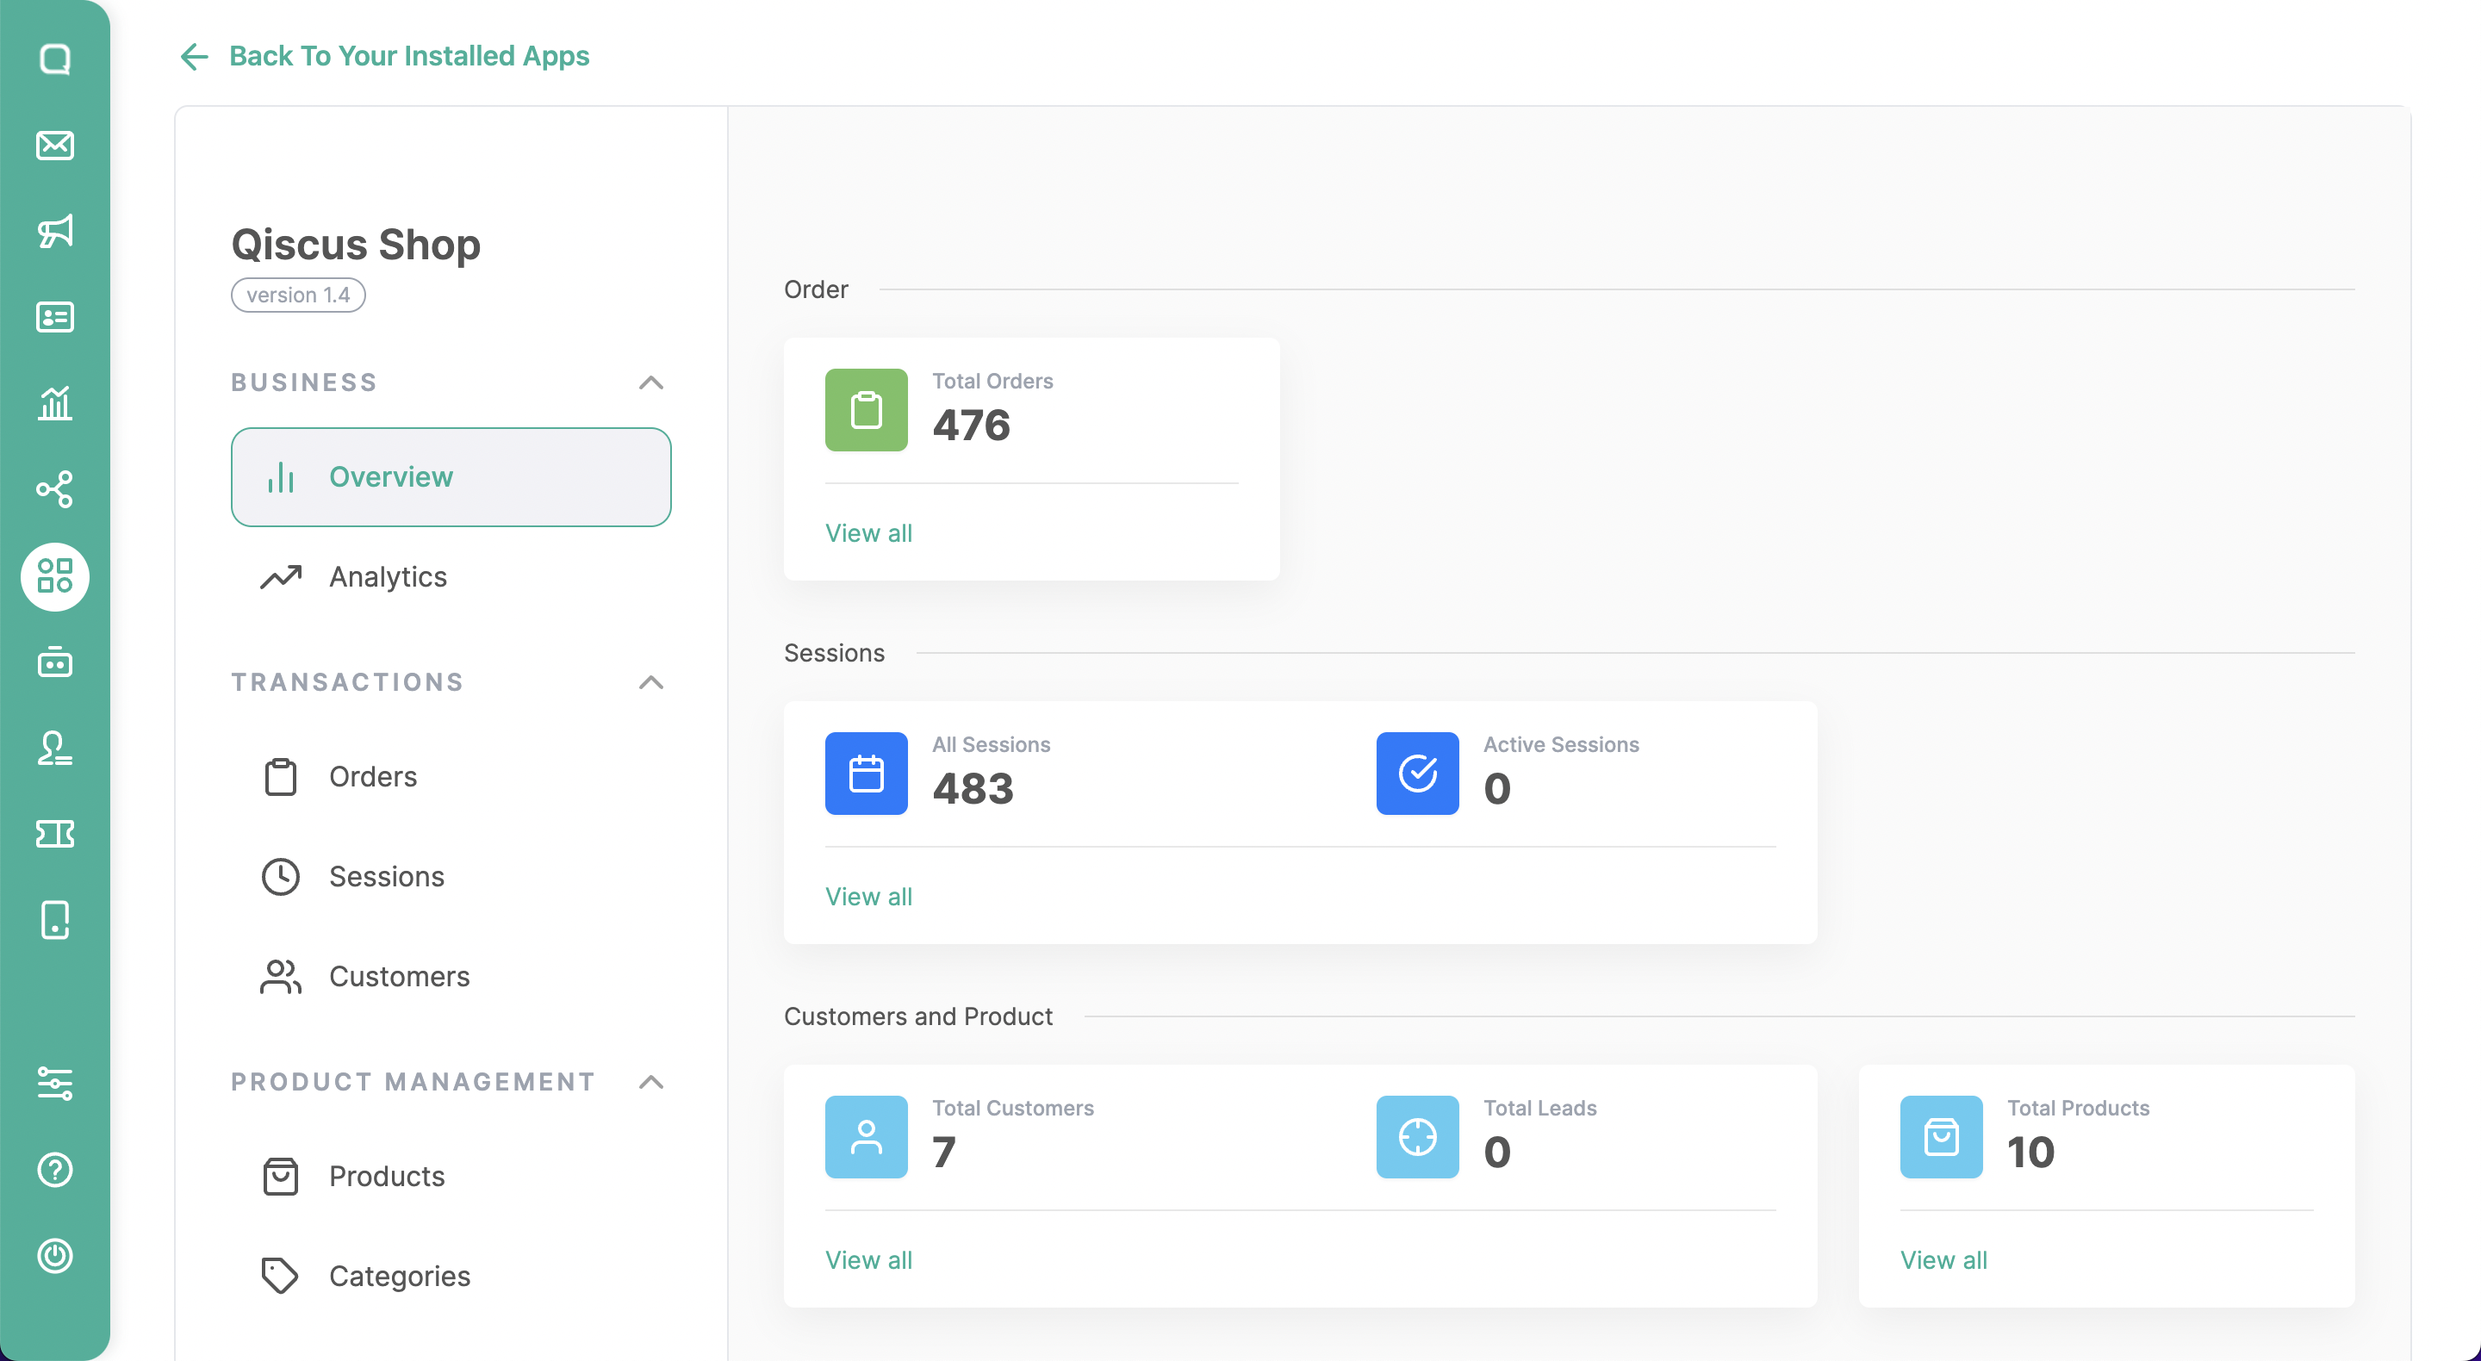Screen dimensions: 2481x1361
Task: Collapse the Product Management section chevron
Action: [x=651, y=1082]
